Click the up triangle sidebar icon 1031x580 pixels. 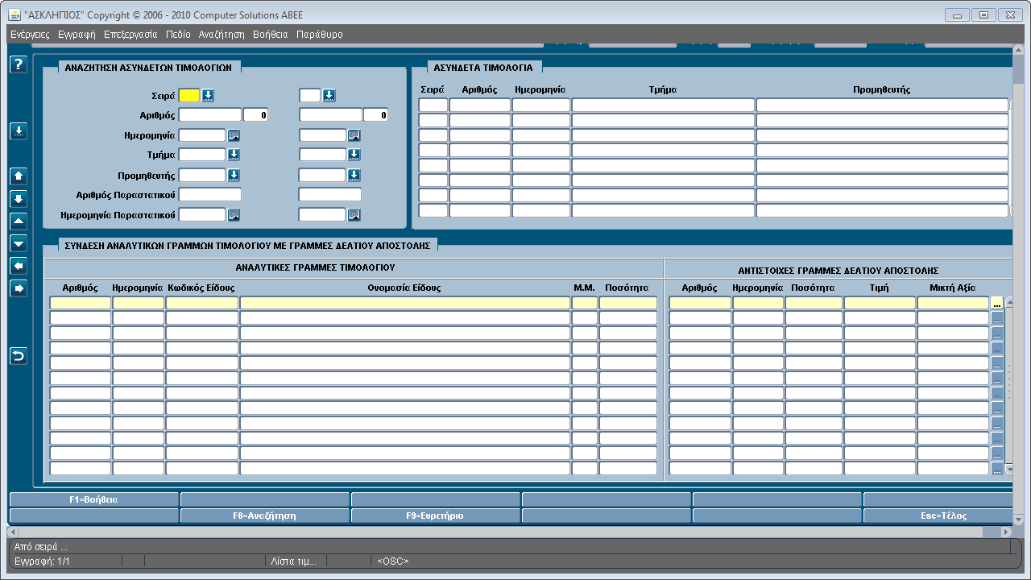19,221
